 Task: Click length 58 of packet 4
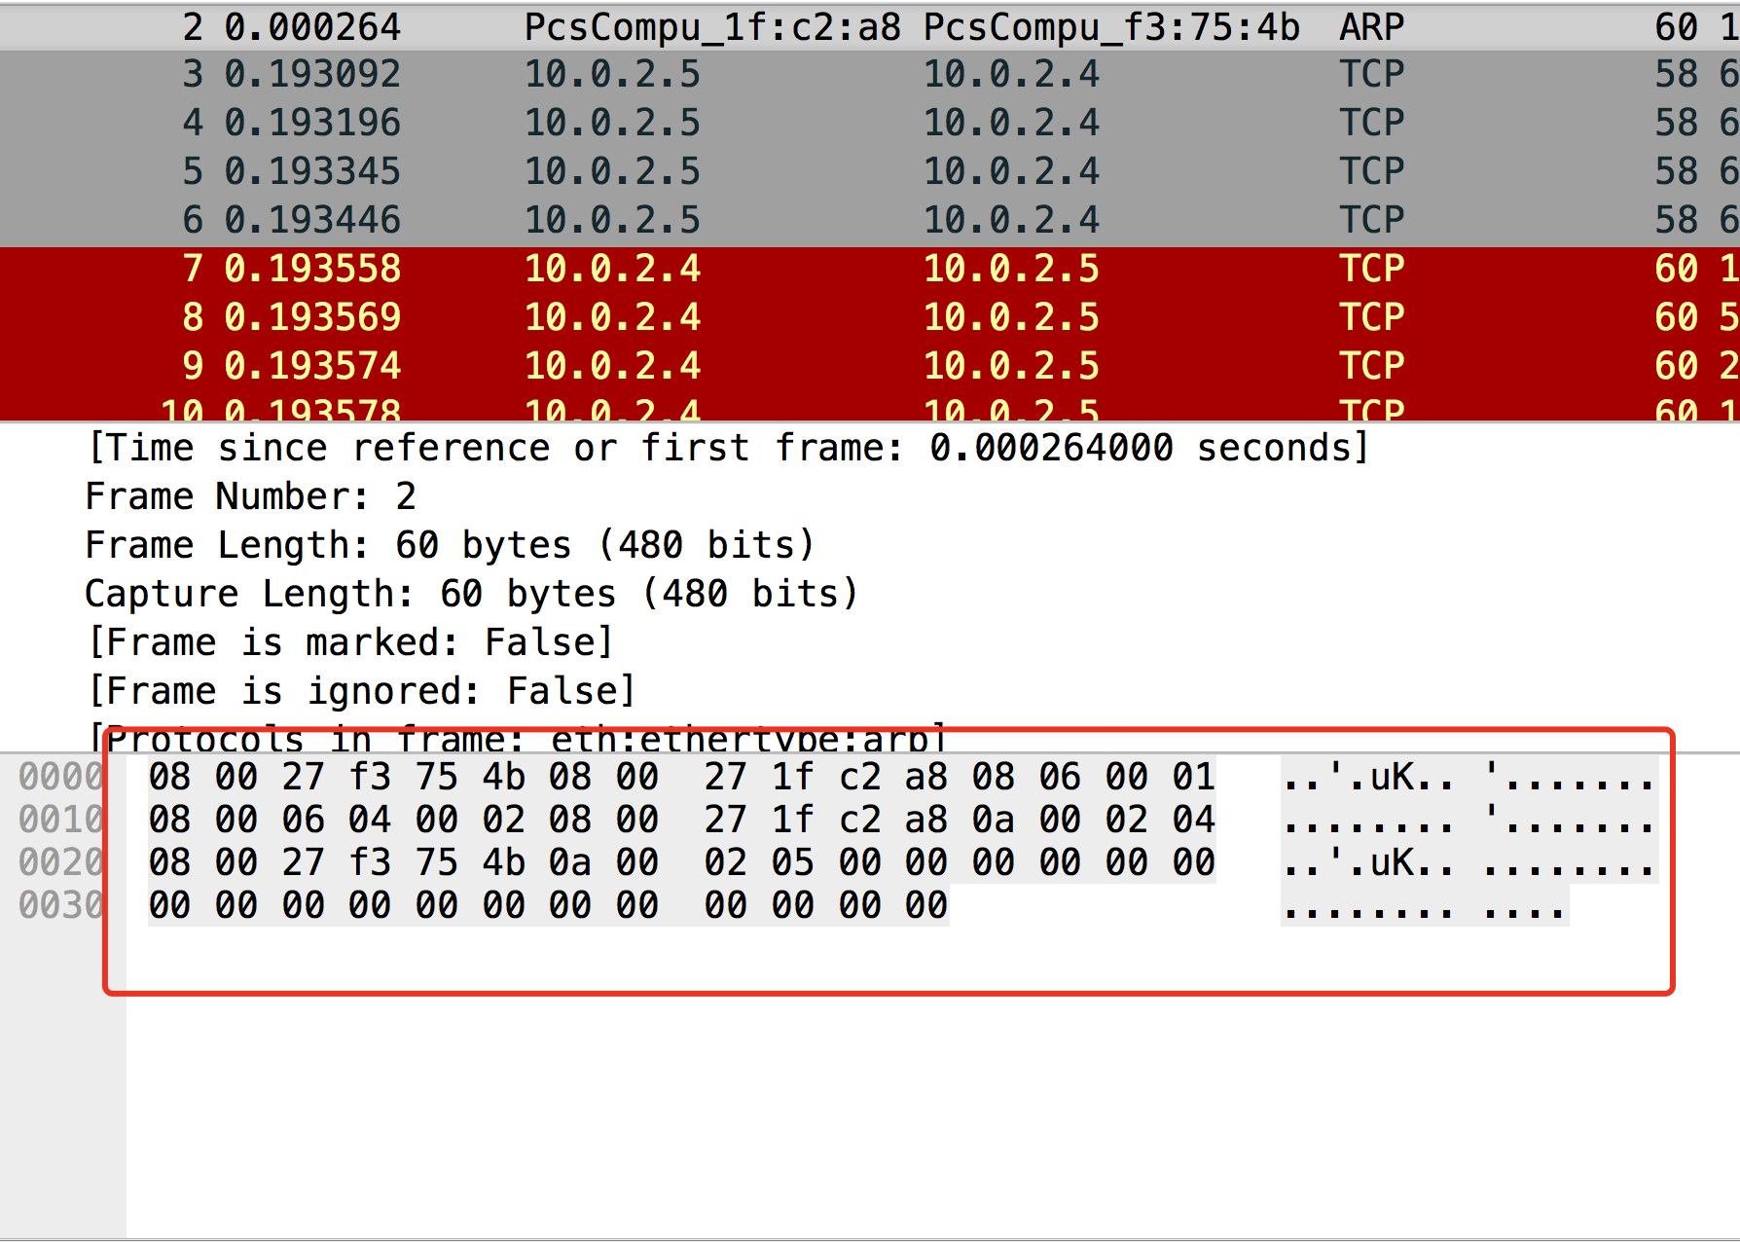click(1676, 124)
